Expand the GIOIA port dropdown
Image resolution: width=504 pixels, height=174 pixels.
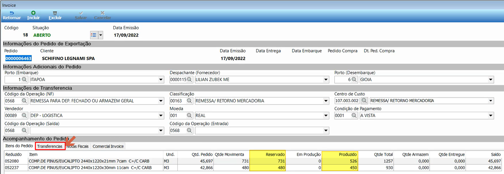(491, 80)
